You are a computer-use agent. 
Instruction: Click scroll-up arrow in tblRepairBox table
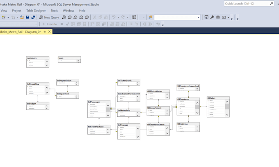point(47,88)
